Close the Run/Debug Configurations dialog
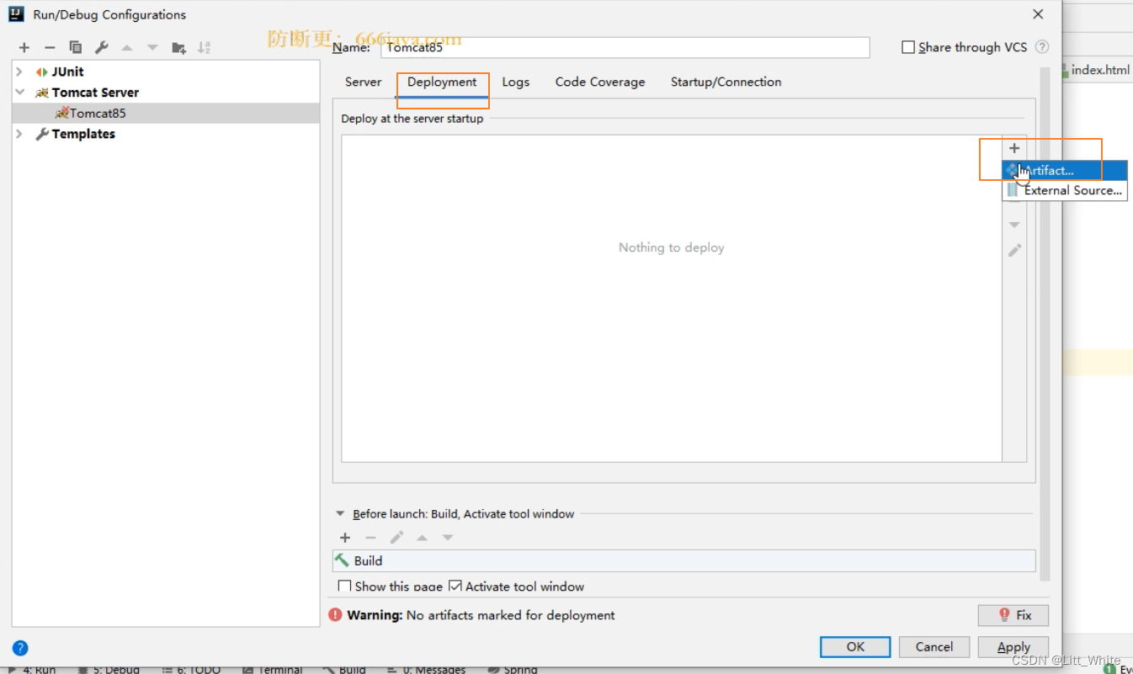 pyautogui.click(x=1039, y=14)
